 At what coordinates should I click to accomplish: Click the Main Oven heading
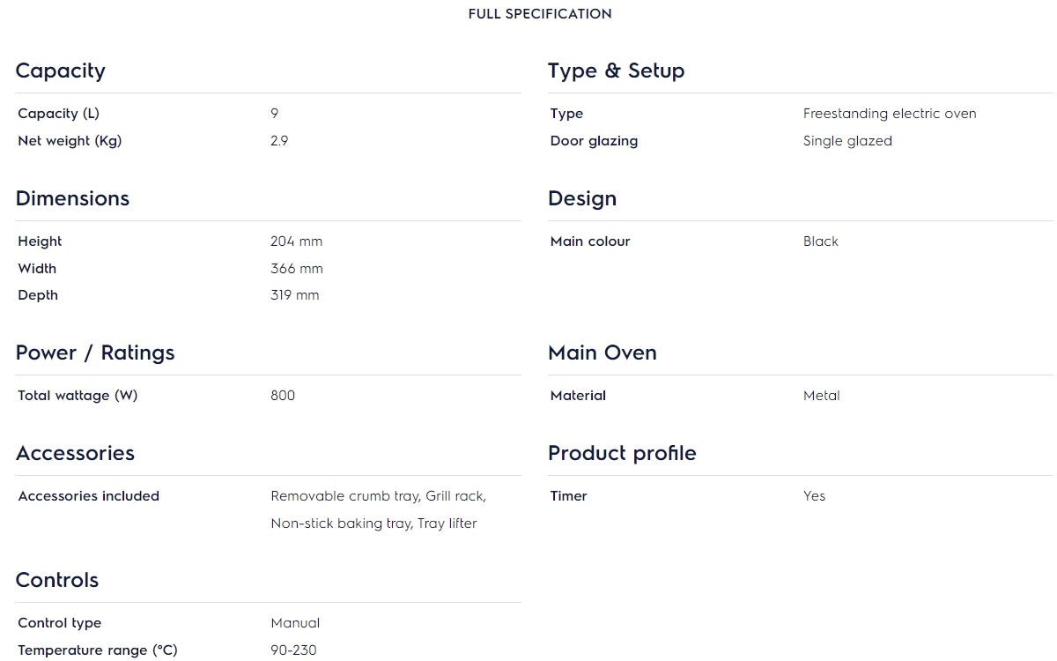602,353
